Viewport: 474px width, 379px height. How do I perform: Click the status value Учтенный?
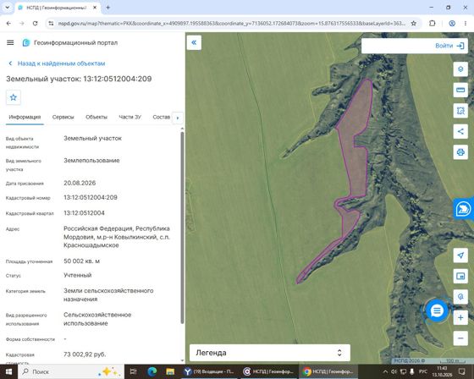point(77,275)
